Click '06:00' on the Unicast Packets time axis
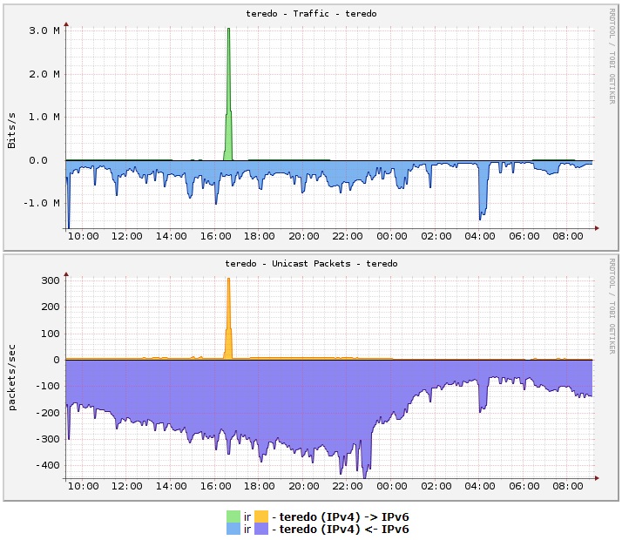This screenshot has width=622, height=540. (x=524, y=486)
